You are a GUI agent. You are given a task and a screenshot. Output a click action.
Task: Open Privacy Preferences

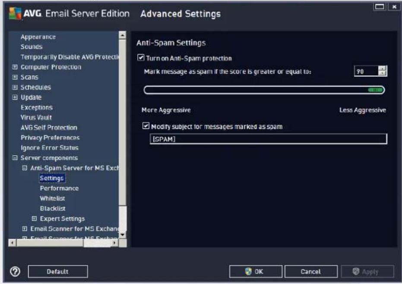[50, 137]
